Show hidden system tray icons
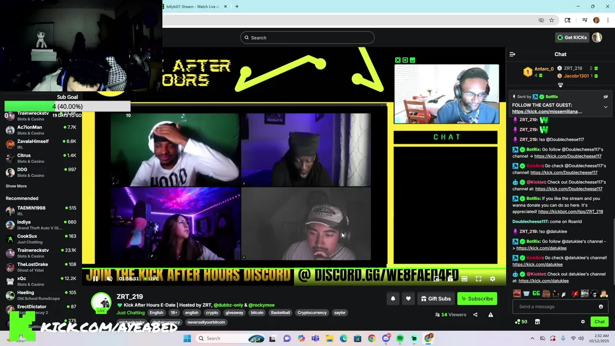 coord(532,338)
